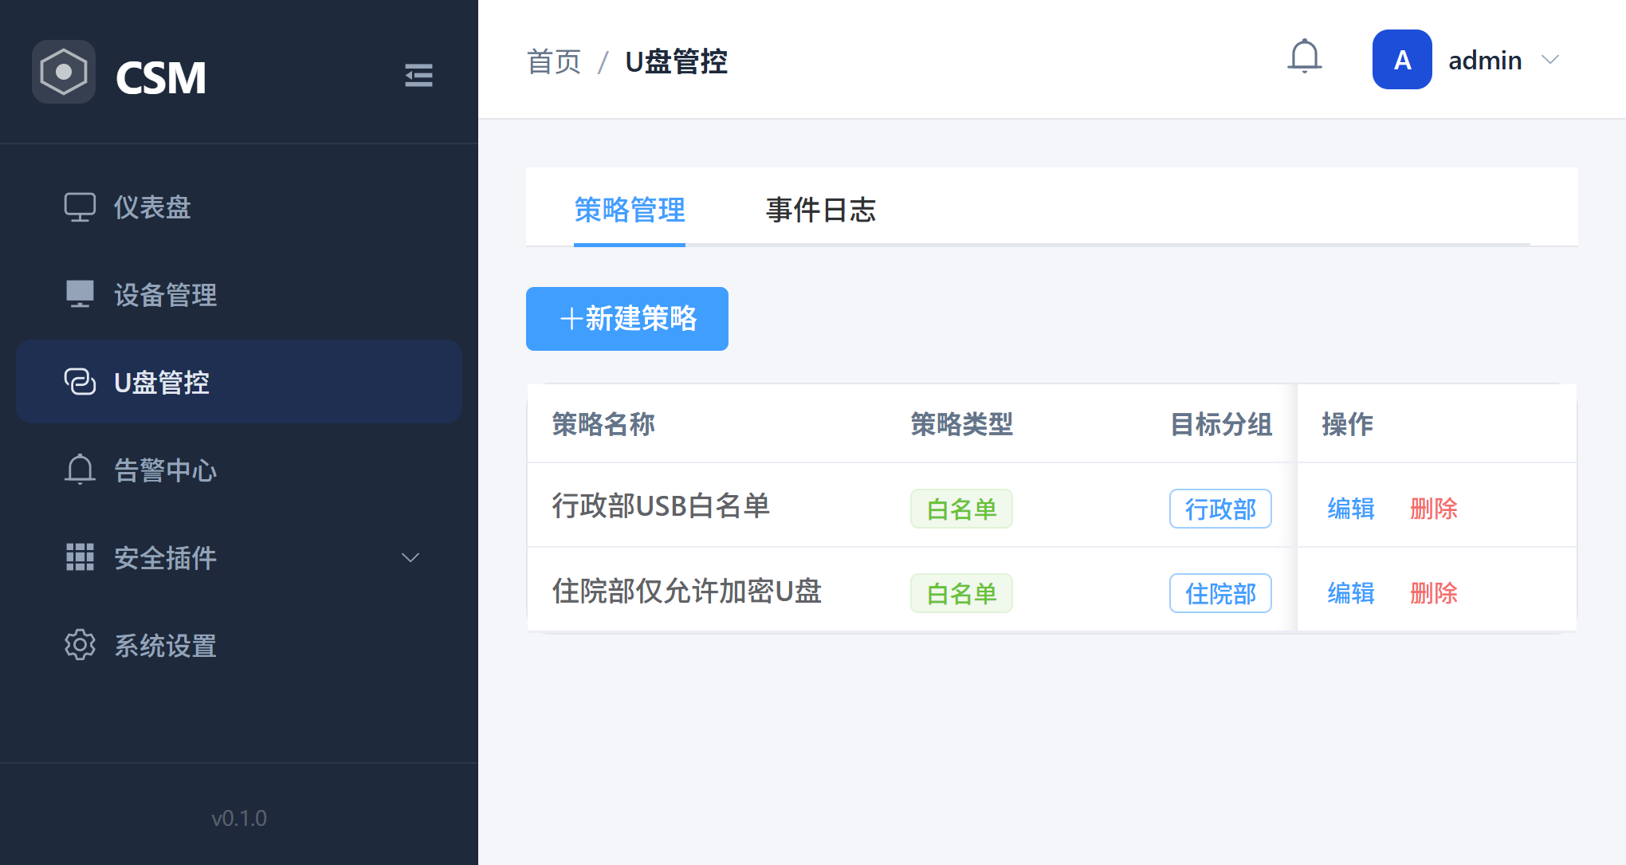Screen dimensions: 1626x865
Task: Click the blue admin avatar icon
Action: point(1402,60)
